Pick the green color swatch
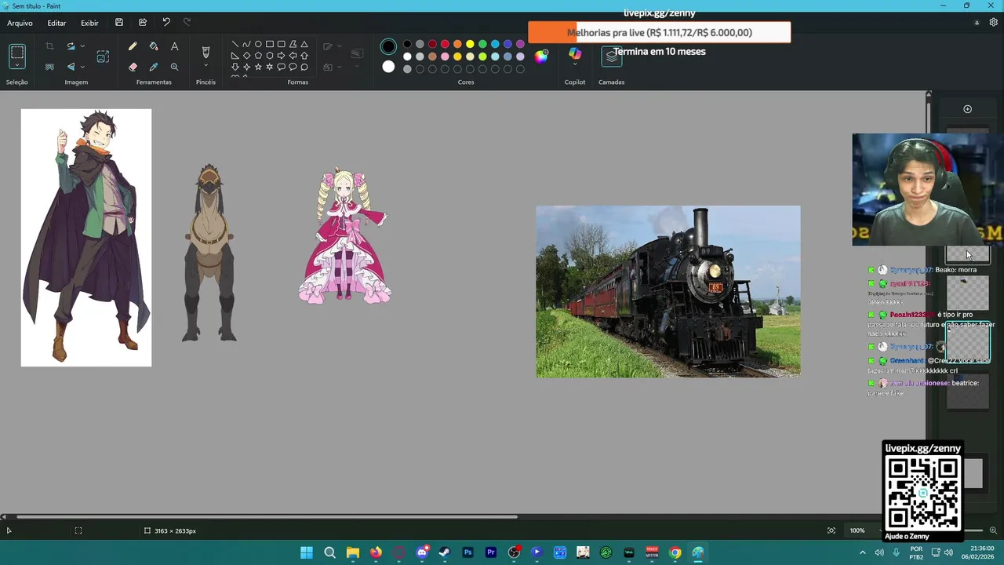 [482, 44]
